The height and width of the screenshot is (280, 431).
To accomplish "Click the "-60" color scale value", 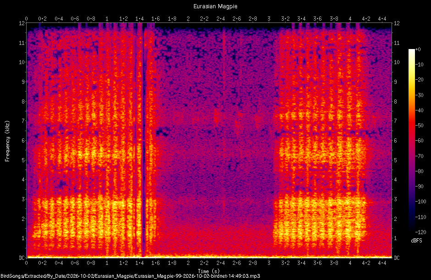I will coord(420,141).
